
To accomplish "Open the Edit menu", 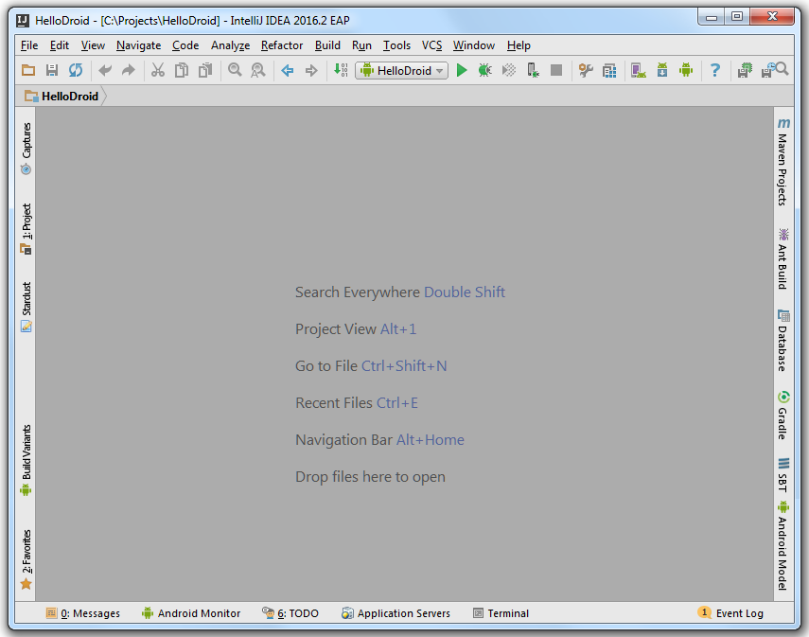I will click(x=60, y=45).
